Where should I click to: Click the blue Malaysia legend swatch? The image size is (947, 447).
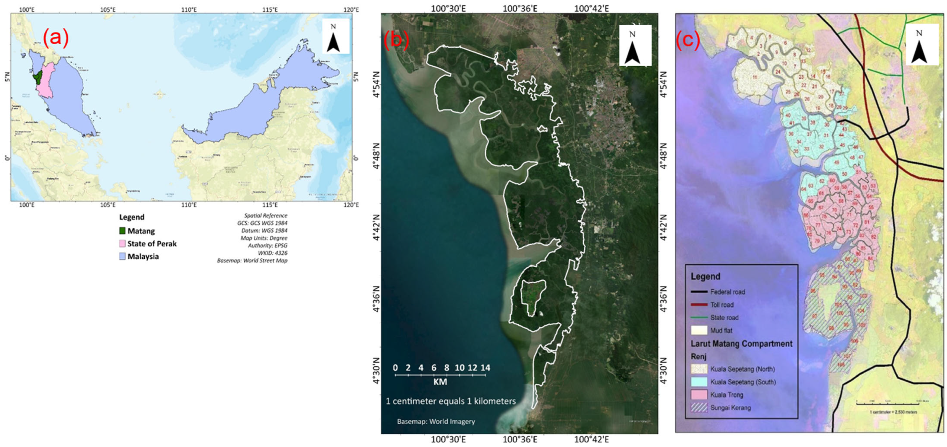(122, 256)
